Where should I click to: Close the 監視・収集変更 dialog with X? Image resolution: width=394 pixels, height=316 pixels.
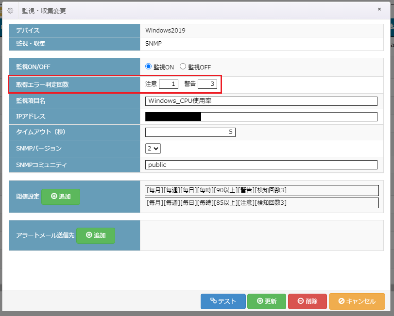[379, 9]
